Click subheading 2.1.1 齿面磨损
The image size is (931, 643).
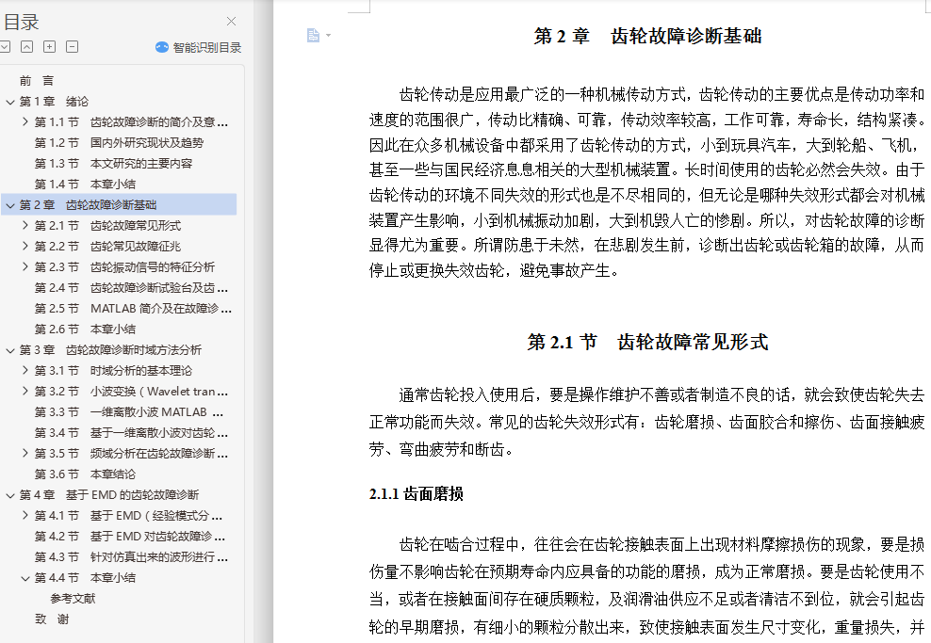click(x=416, y=494)
